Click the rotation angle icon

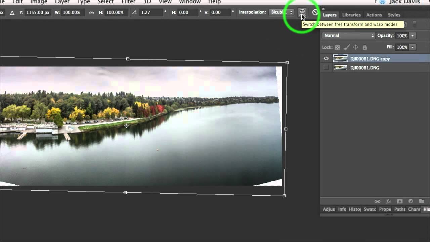coord(134,12)
